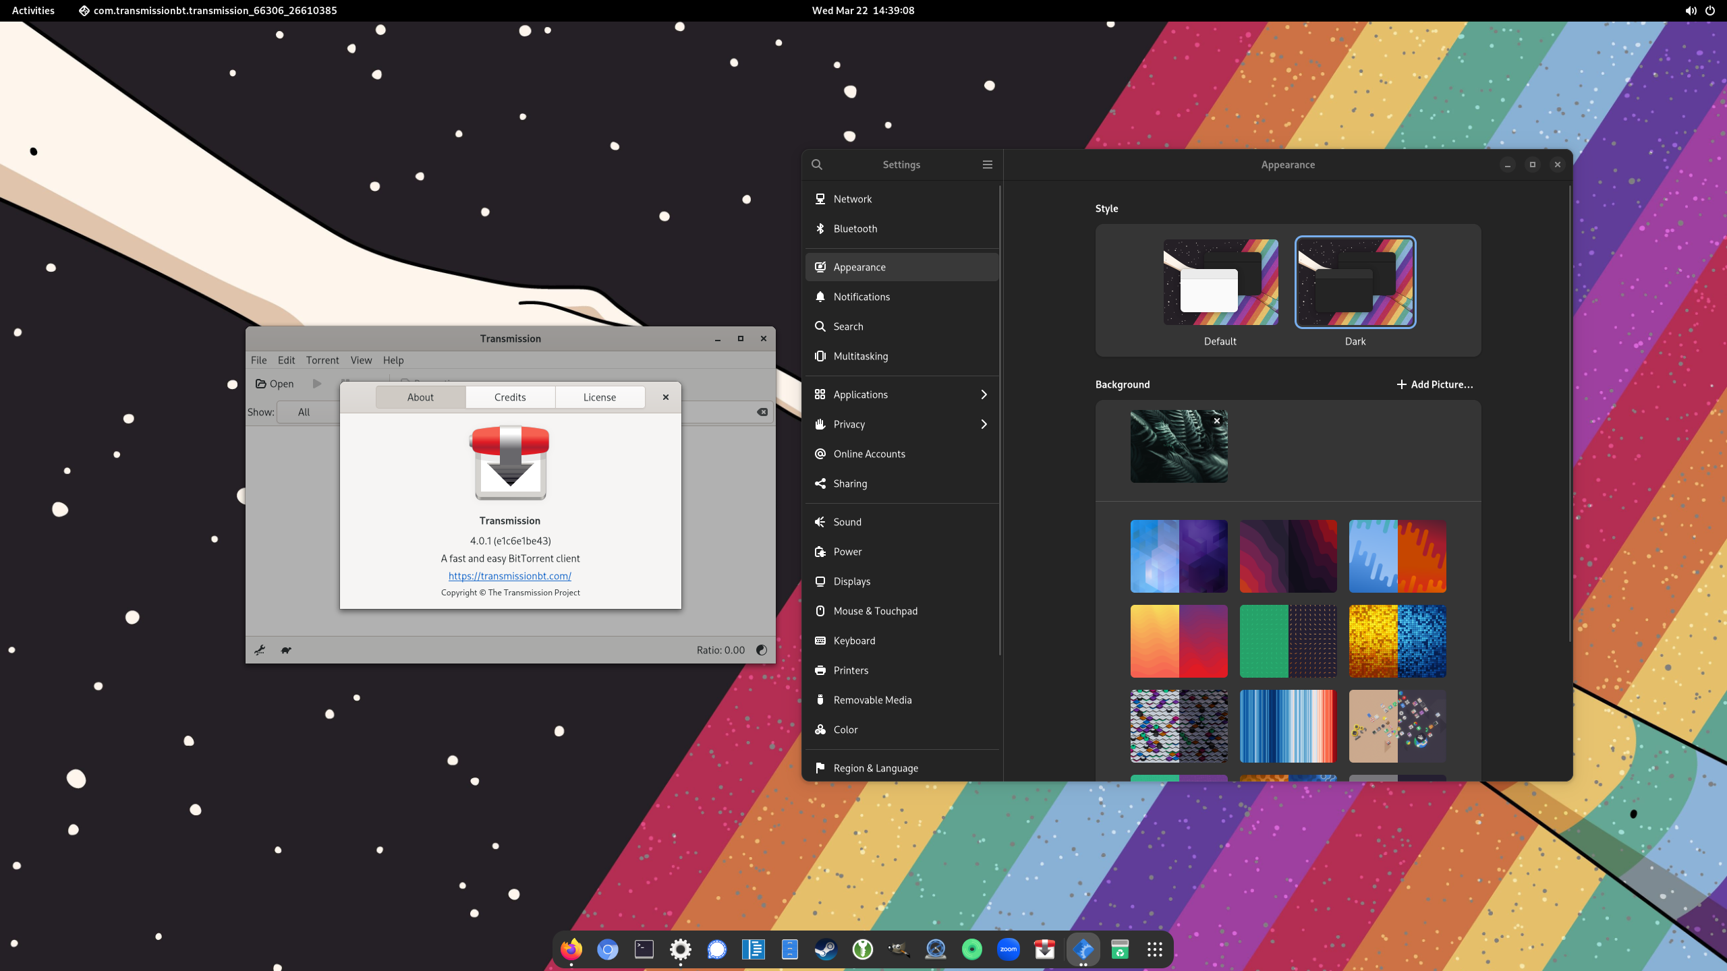Open the Transmission File menu
This screenshot has height=971, width=1727.
[x=259, y=360]
